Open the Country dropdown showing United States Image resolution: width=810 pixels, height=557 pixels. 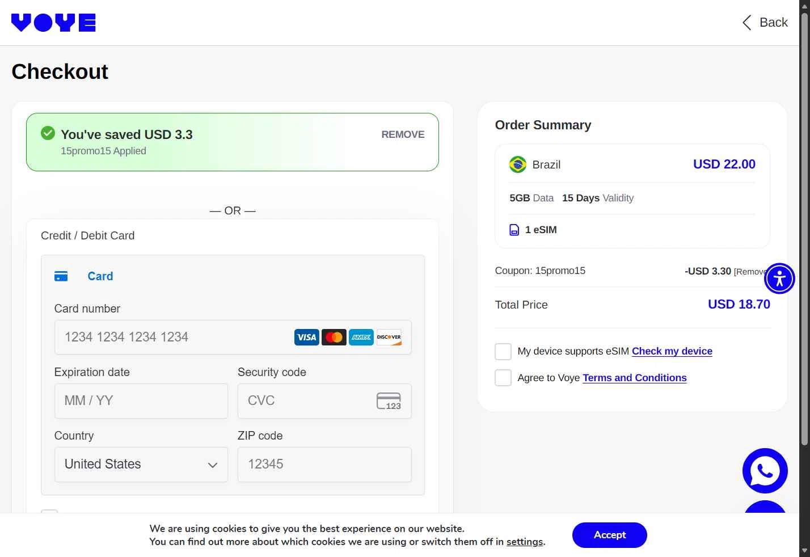pyautogui.click(x=141, y=464)
